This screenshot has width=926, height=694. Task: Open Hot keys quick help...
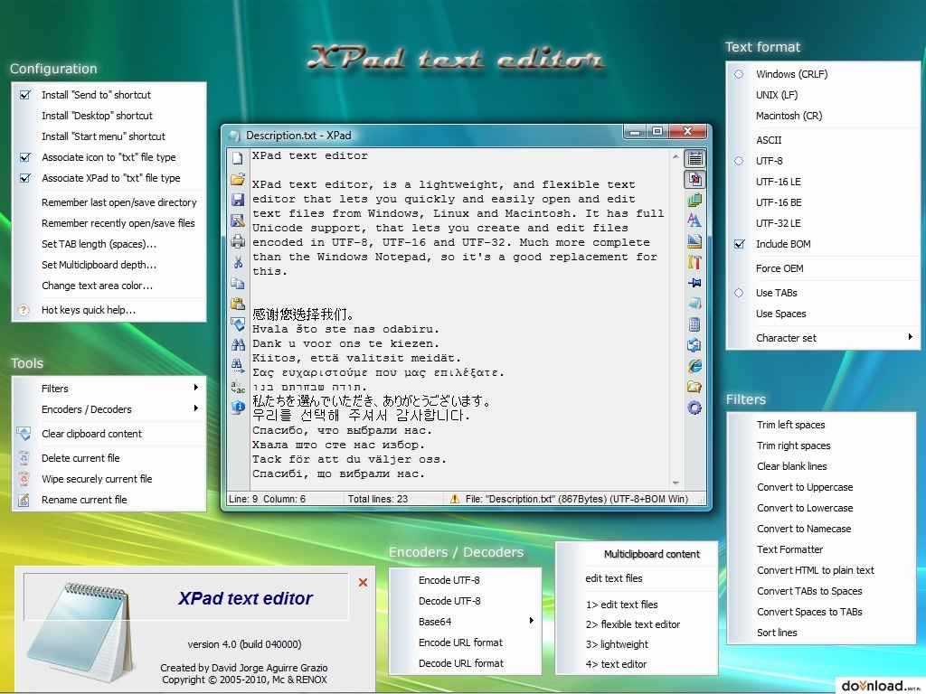[x=109, y=311]
